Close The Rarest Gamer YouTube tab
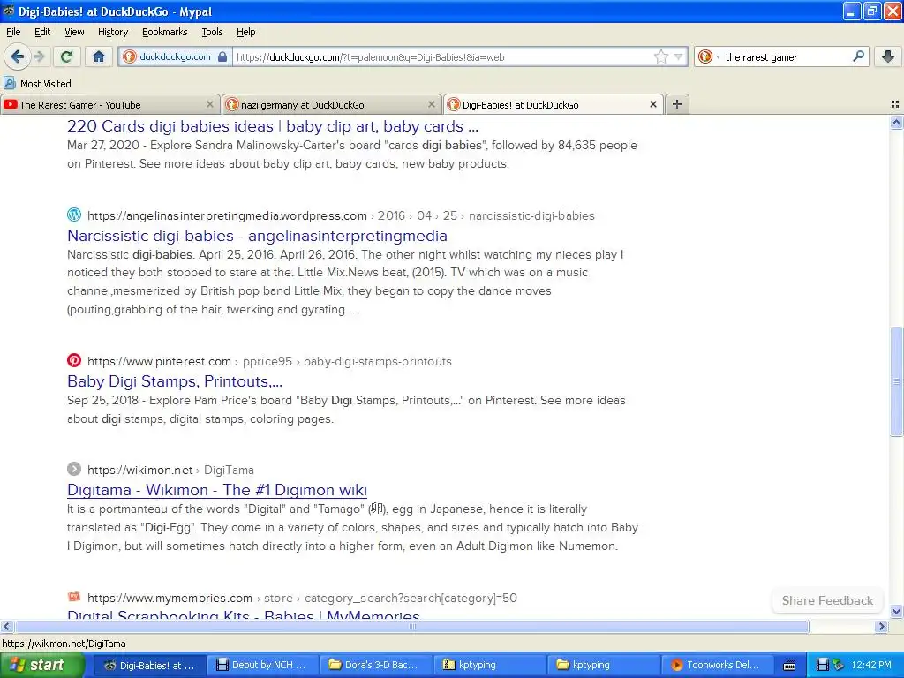This screenshot has width=904, height=678. 210,104
